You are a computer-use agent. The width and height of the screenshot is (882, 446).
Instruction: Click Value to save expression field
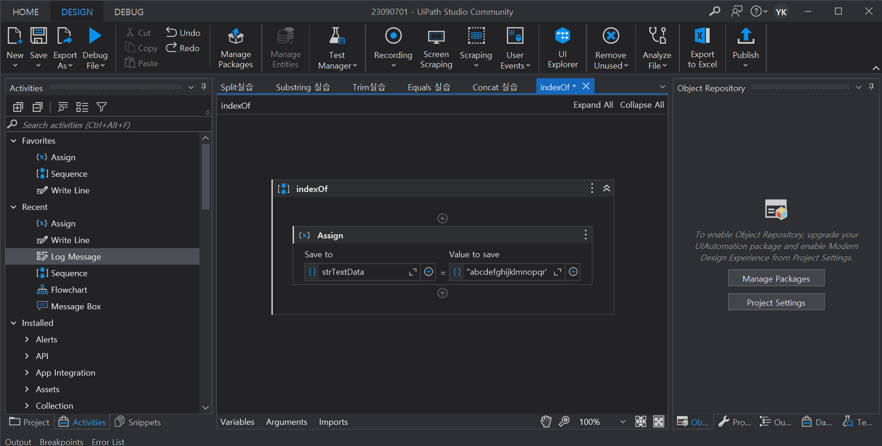(506, 272)
